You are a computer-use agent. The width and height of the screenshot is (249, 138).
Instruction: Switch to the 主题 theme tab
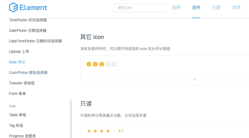pyautogui.click(x=216, y=8)
